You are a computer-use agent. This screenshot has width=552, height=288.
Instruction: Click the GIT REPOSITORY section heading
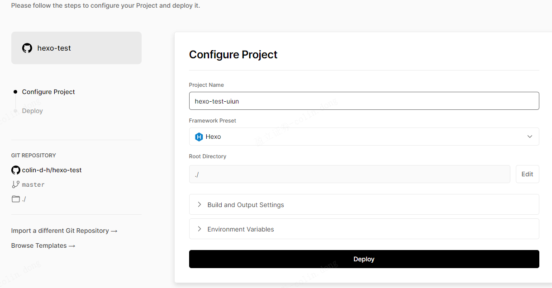click(x=33, y=156)
